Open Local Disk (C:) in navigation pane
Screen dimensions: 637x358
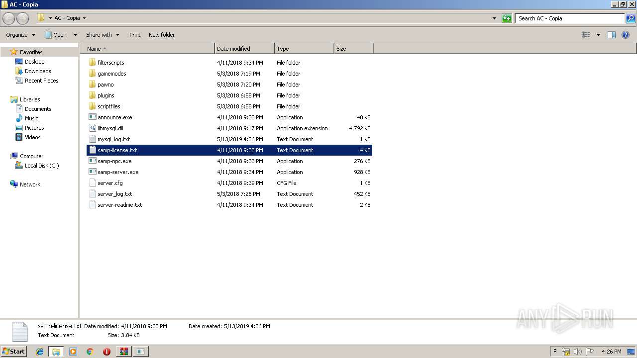(x=42, y=166)
